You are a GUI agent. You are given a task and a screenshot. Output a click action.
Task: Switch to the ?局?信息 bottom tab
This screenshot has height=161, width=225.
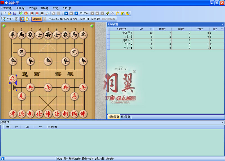pos(114,117)
